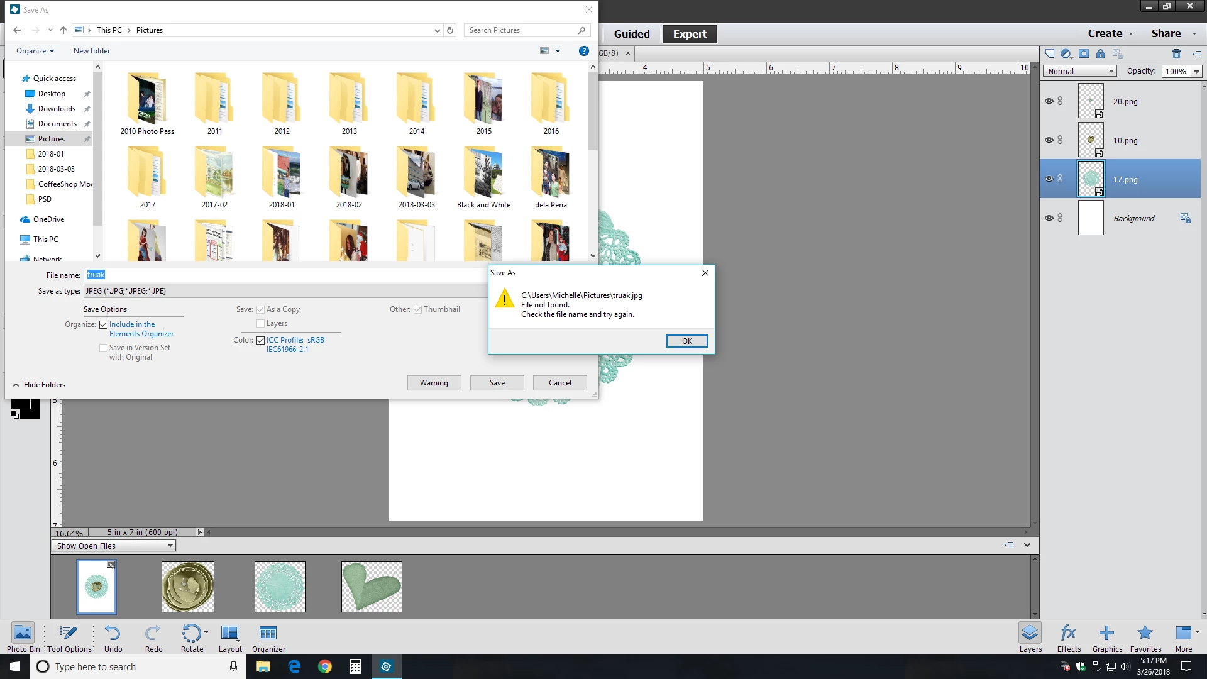Open the Organizer icon
1207x679 pixels.
(x=268, y=632)
